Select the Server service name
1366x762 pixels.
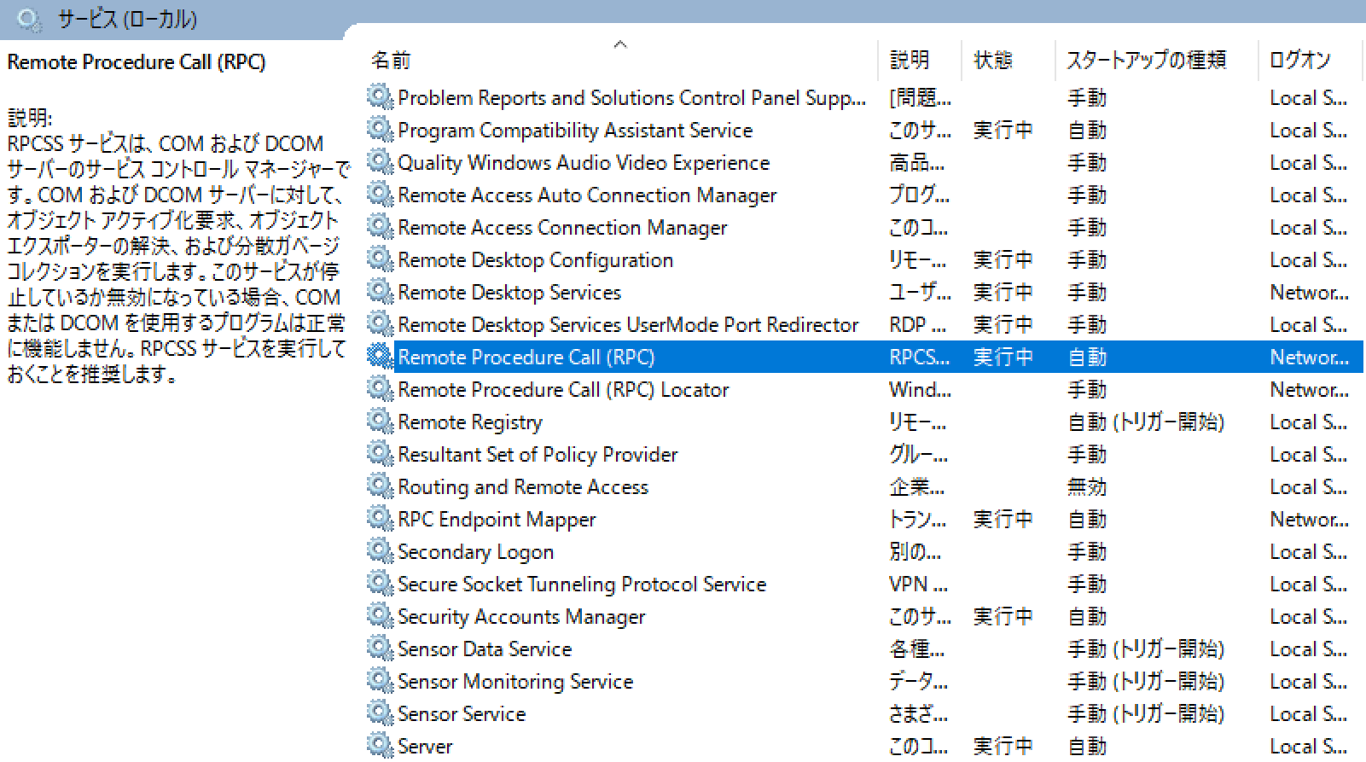425,747
